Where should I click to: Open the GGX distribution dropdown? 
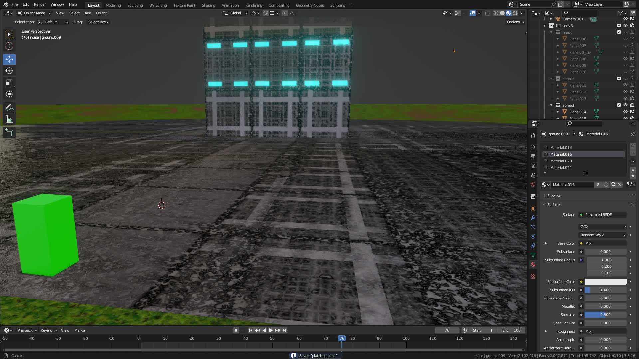tap(603, 227)
